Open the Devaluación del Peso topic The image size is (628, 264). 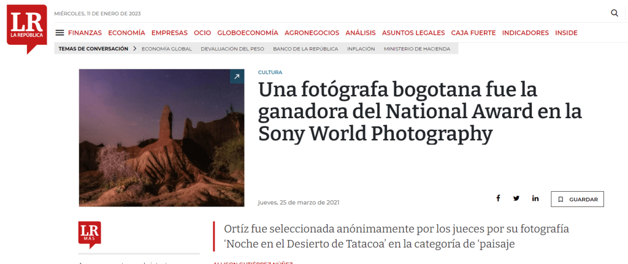232,49
